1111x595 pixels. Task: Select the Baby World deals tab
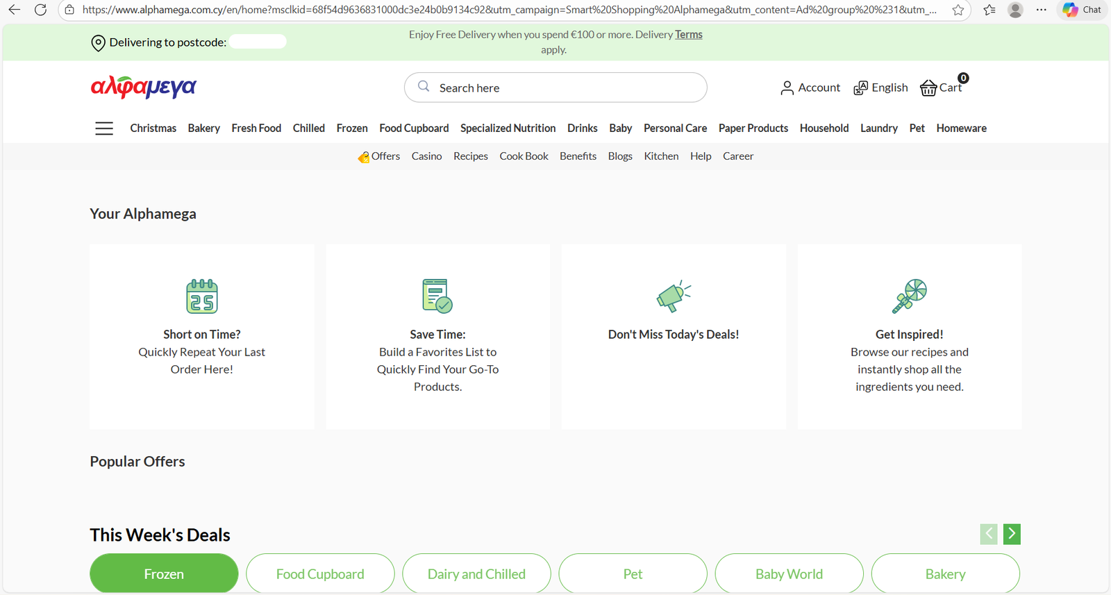(x=789, y=573)
